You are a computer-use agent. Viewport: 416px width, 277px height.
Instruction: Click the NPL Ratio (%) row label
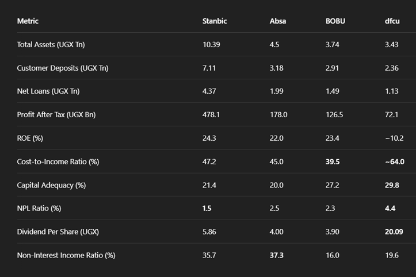(39, 209)
